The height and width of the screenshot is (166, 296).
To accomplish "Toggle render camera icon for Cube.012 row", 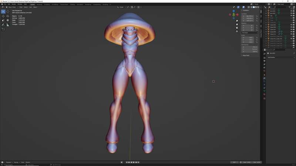I will [293, 34].
